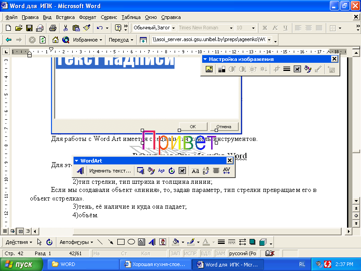Go to start page home icon
The height and width of the screenshot is (271, 361).
coord(55,40)
